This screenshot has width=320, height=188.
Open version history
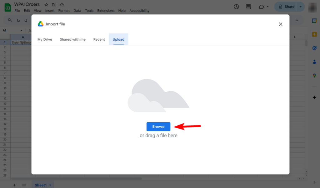tap(237, 6)
